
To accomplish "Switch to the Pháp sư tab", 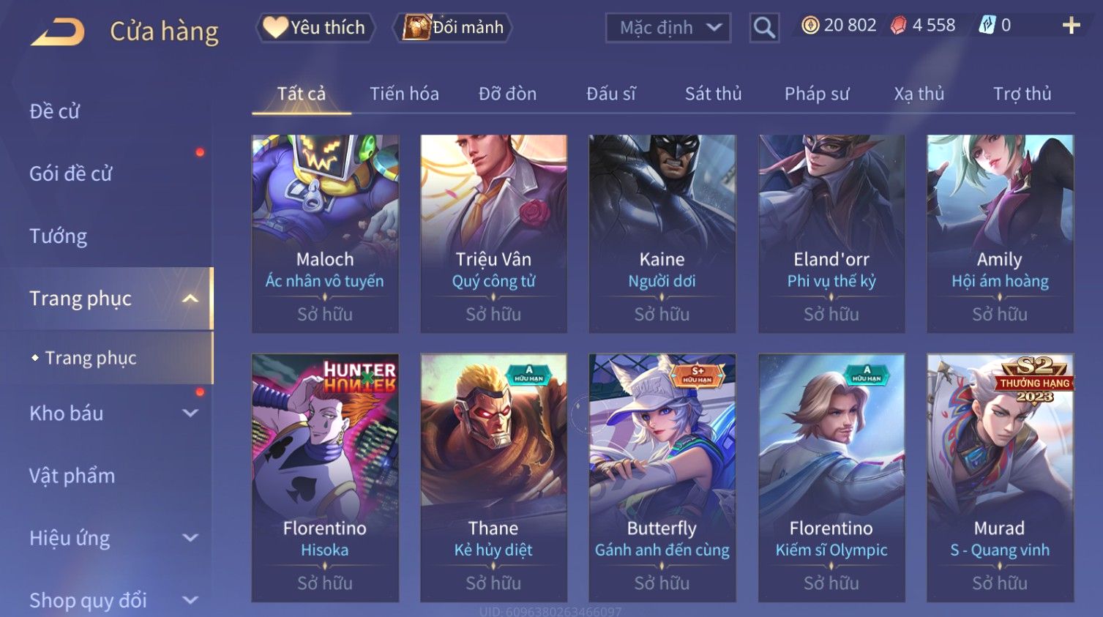I will (817, 94).
